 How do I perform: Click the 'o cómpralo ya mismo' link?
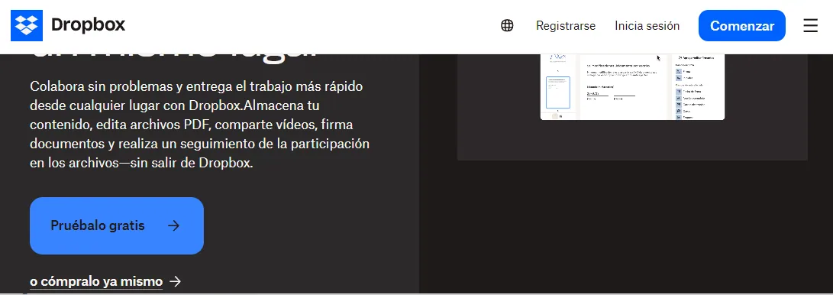coord(105,281)
